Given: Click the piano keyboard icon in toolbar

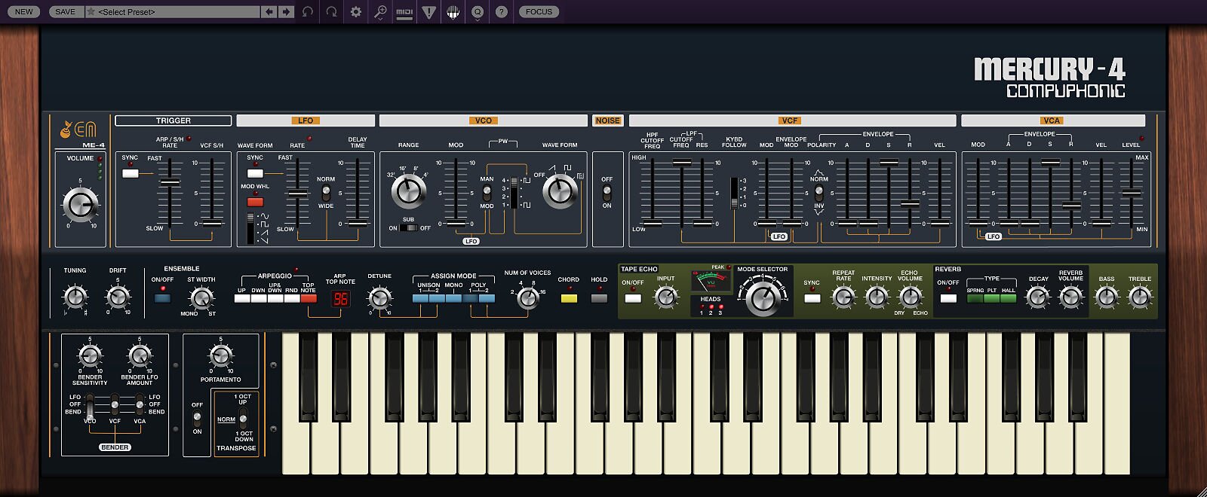Looking at the screenshot, I should click(453, 12).
